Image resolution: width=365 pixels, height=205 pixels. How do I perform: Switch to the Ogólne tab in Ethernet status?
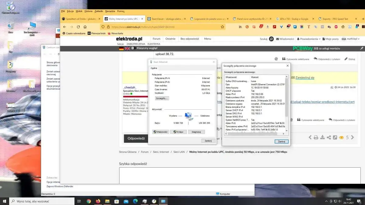pyautogui.click(x=154, y=68)
